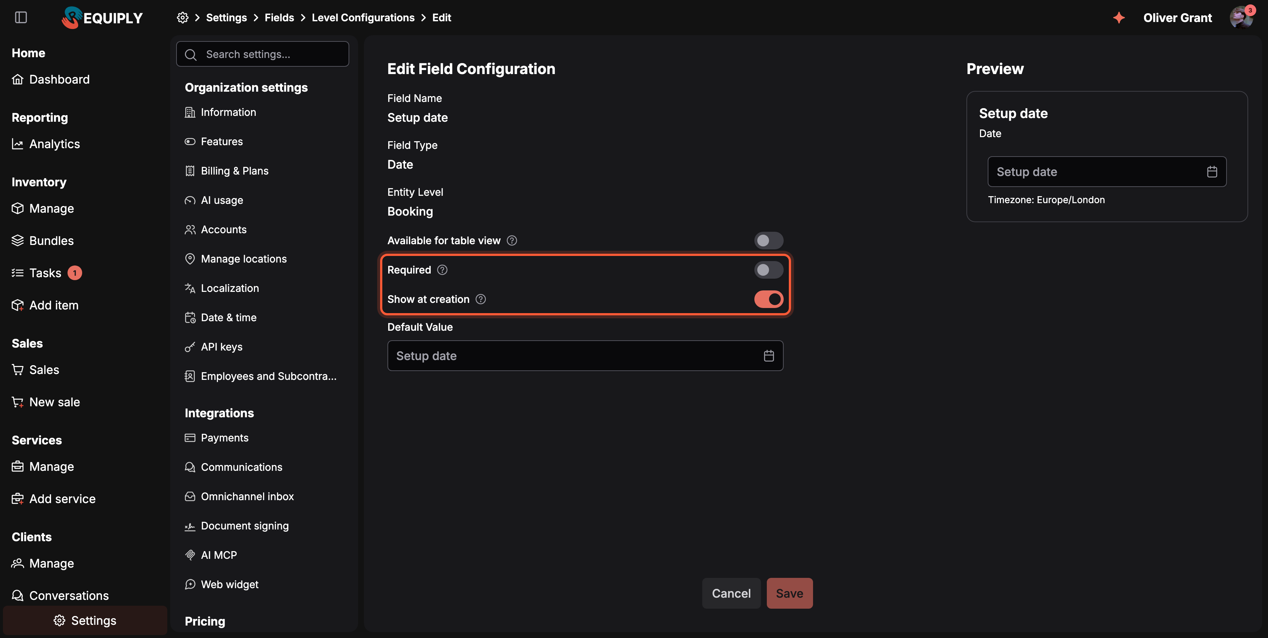This screenshot has height=638, width=1268.
Task: Open Information organization settings
Action: 220,112
